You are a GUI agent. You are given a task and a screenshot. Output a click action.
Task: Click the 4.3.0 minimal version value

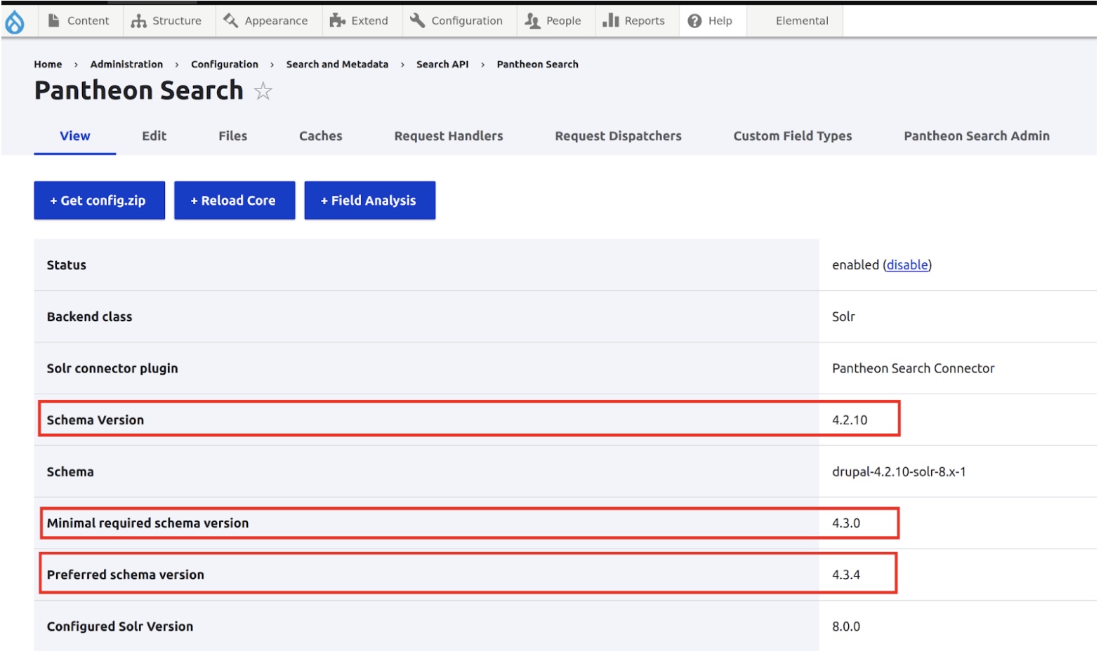pyautogui.click(x=846, y=523)
